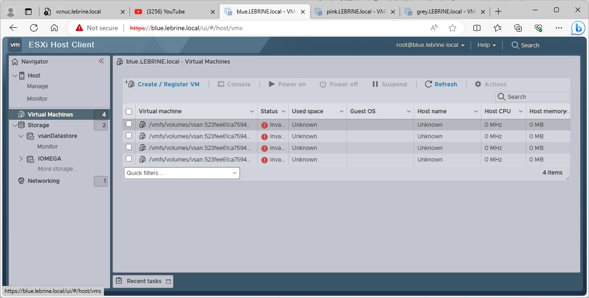Go to browser home page

pyautogui.click(x=54, y=28)
